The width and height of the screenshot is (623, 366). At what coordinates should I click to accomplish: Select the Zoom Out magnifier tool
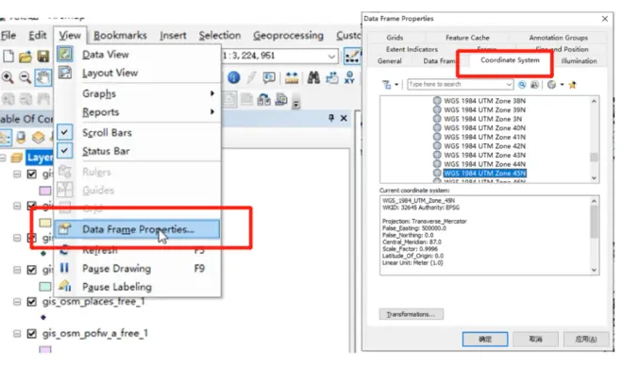pyautogui.click(x=25, y=77)
